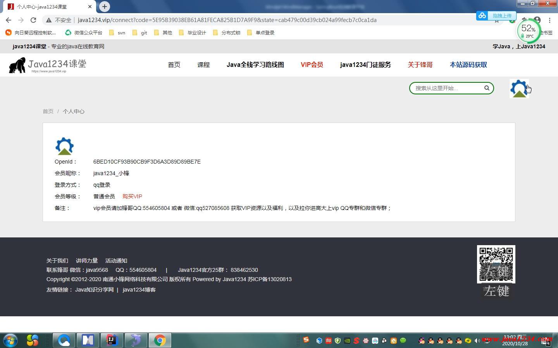Click 首页 in the breadcrumb
This screenshot has width=558, height=348.
48,111
